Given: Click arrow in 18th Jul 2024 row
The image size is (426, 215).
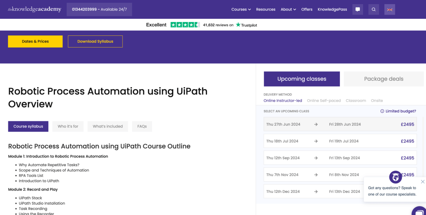Looking at the screenshot, I should point(316,141).
